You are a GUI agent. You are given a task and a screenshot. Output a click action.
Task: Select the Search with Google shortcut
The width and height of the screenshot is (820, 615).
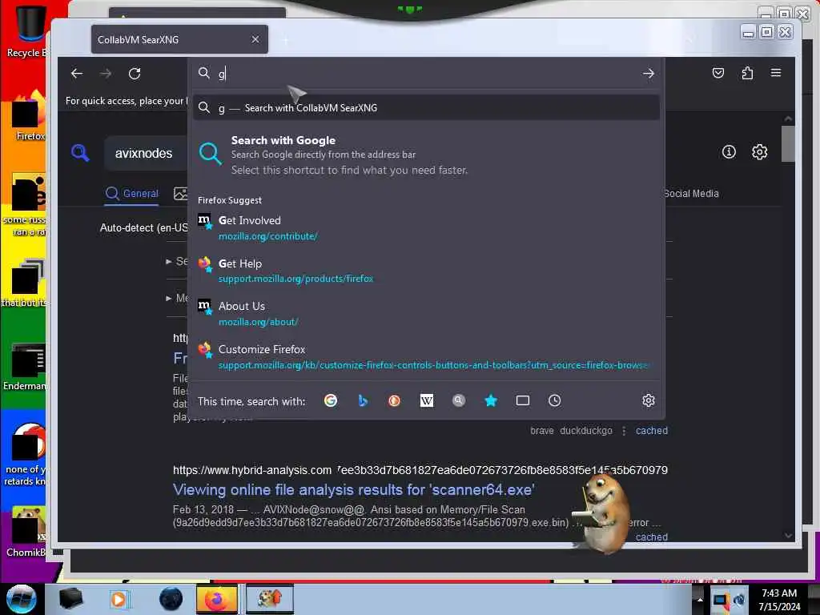[x=426, y=155]
